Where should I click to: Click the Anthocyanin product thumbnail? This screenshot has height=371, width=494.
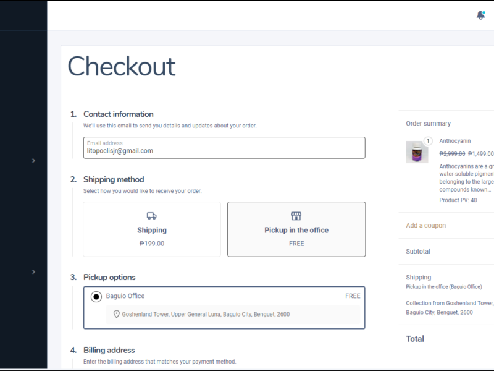click(417, 152)
